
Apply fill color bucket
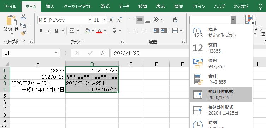[x=87, y=31]
